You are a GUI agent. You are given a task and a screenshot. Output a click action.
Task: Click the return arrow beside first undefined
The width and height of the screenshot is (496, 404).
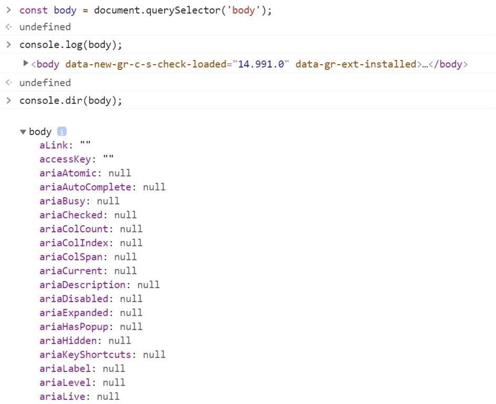(x=9, y=27)
